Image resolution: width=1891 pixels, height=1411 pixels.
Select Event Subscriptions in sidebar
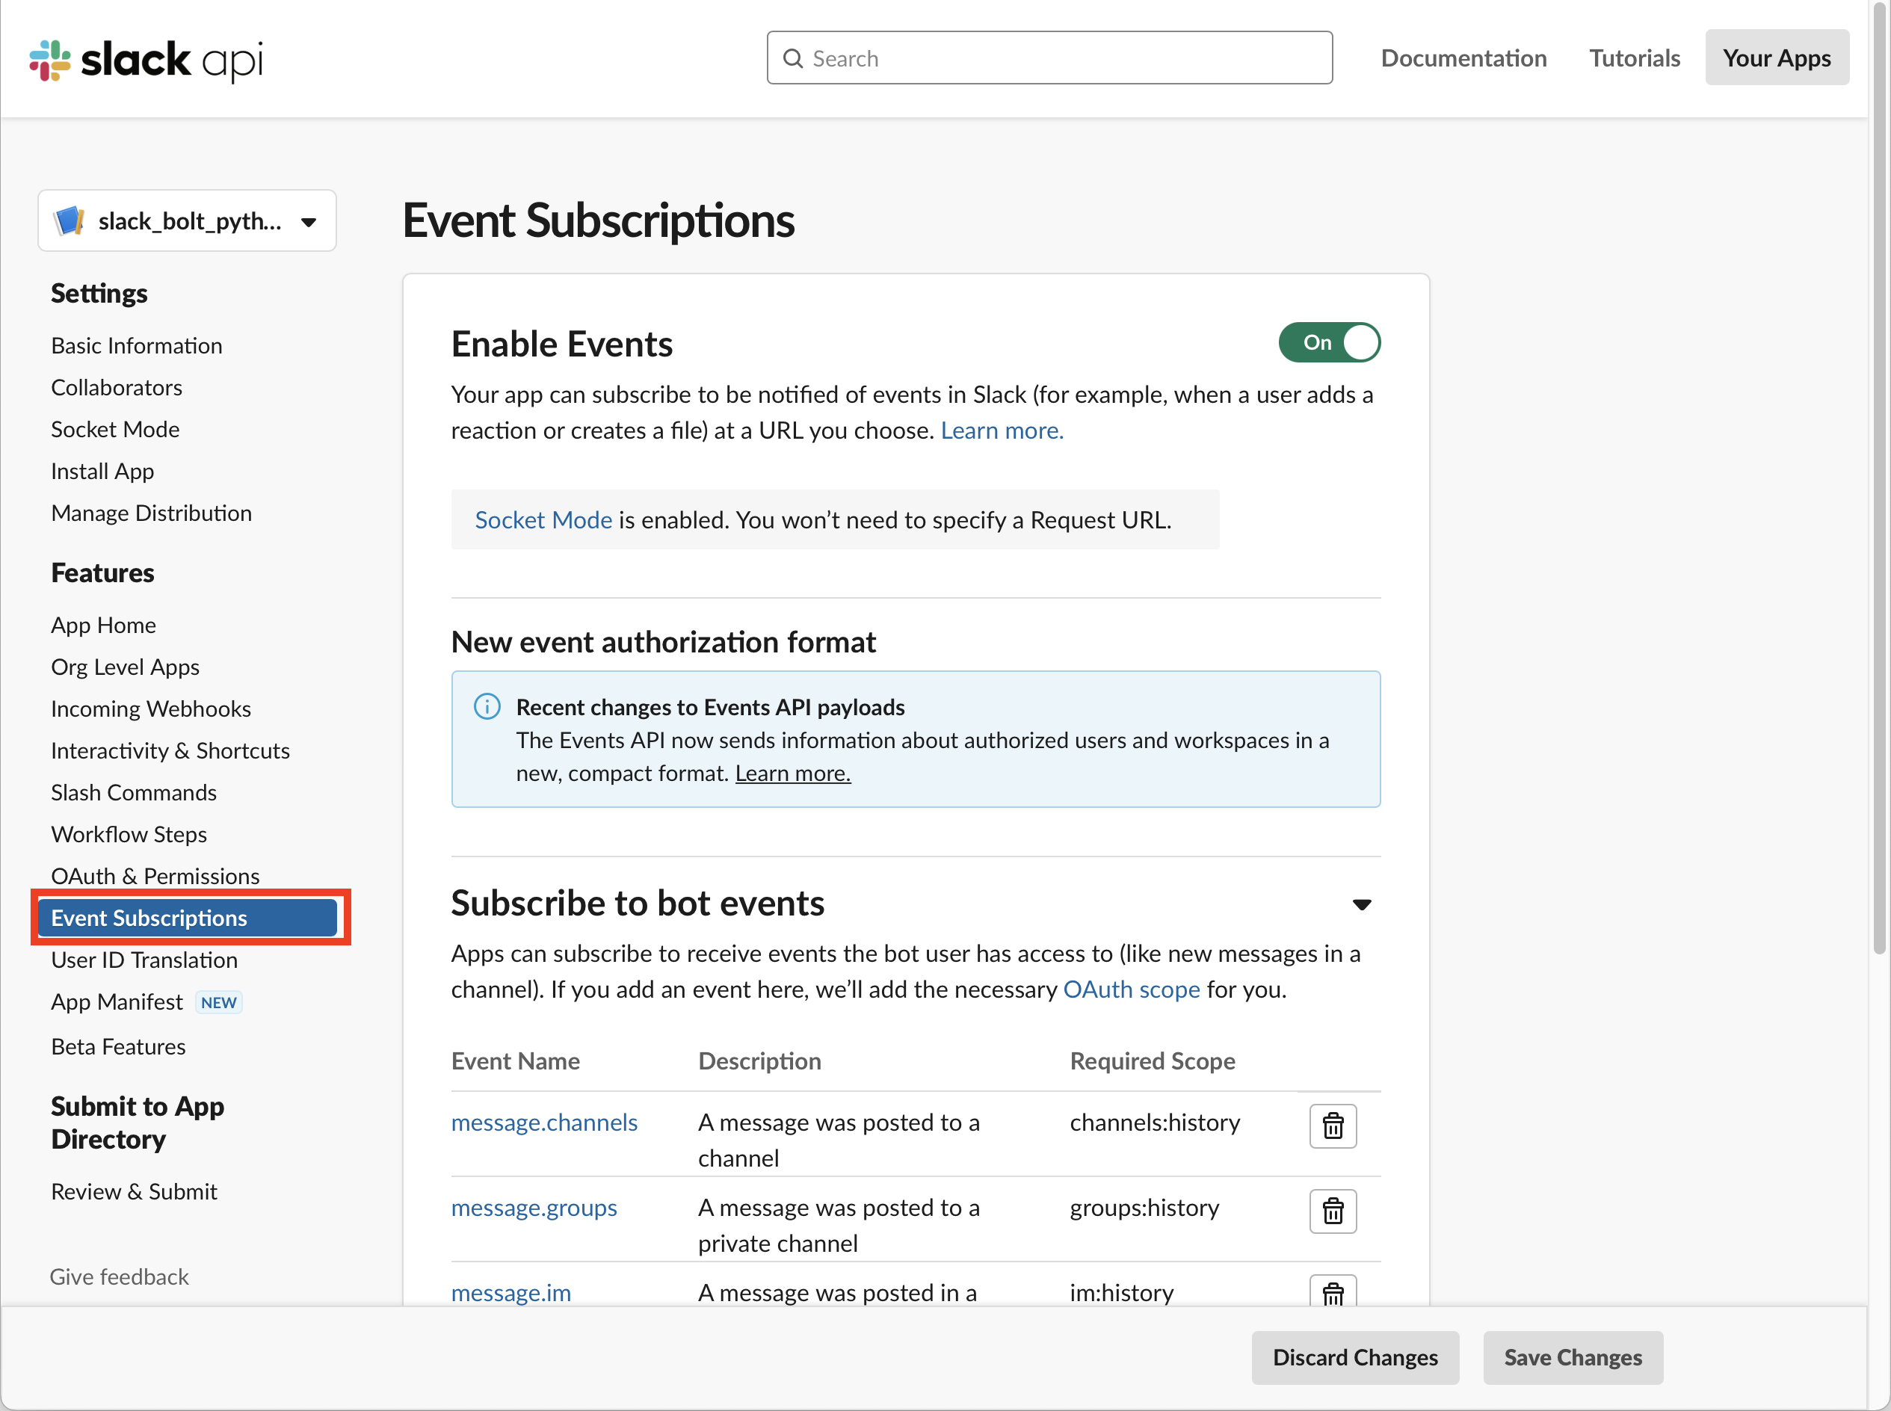coord(188,918)
